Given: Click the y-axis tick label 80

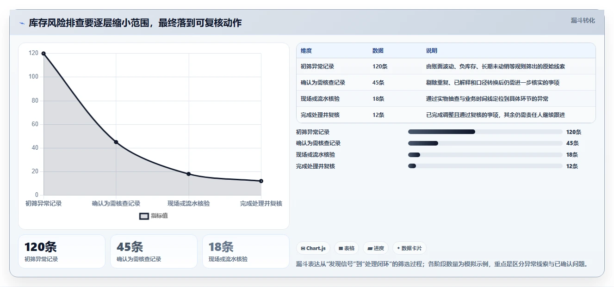Looking at the screenshot, I should (x=35, y=101).
